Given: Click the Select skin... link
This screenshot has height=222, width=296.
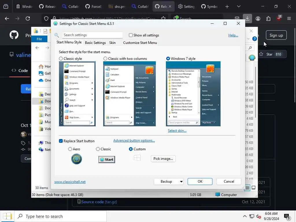Looking at the screenshot, I should 177,131.
